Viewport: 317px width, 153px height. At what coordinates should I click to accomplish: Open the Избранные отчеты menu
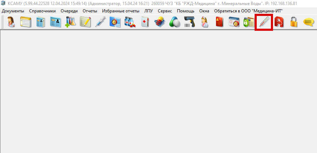coord(121,11)
